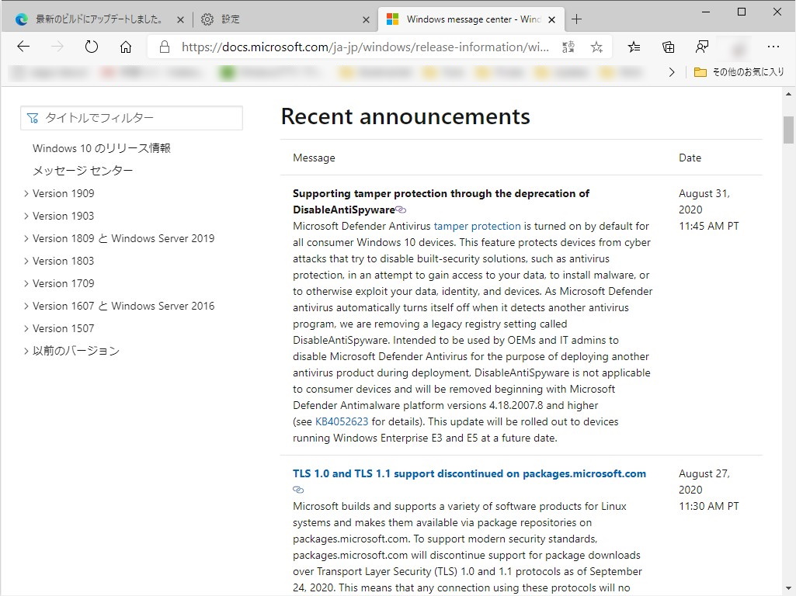The height and width of the screenshot is (596, 796).
Task: Open Windows 10 のリリース情報 link
Action: [102, 148]
